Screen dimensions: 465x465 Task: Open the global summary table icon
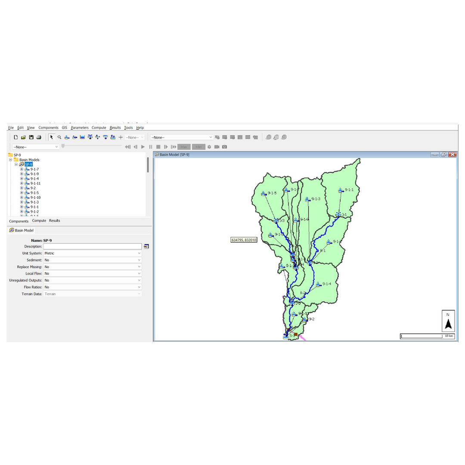225,137
